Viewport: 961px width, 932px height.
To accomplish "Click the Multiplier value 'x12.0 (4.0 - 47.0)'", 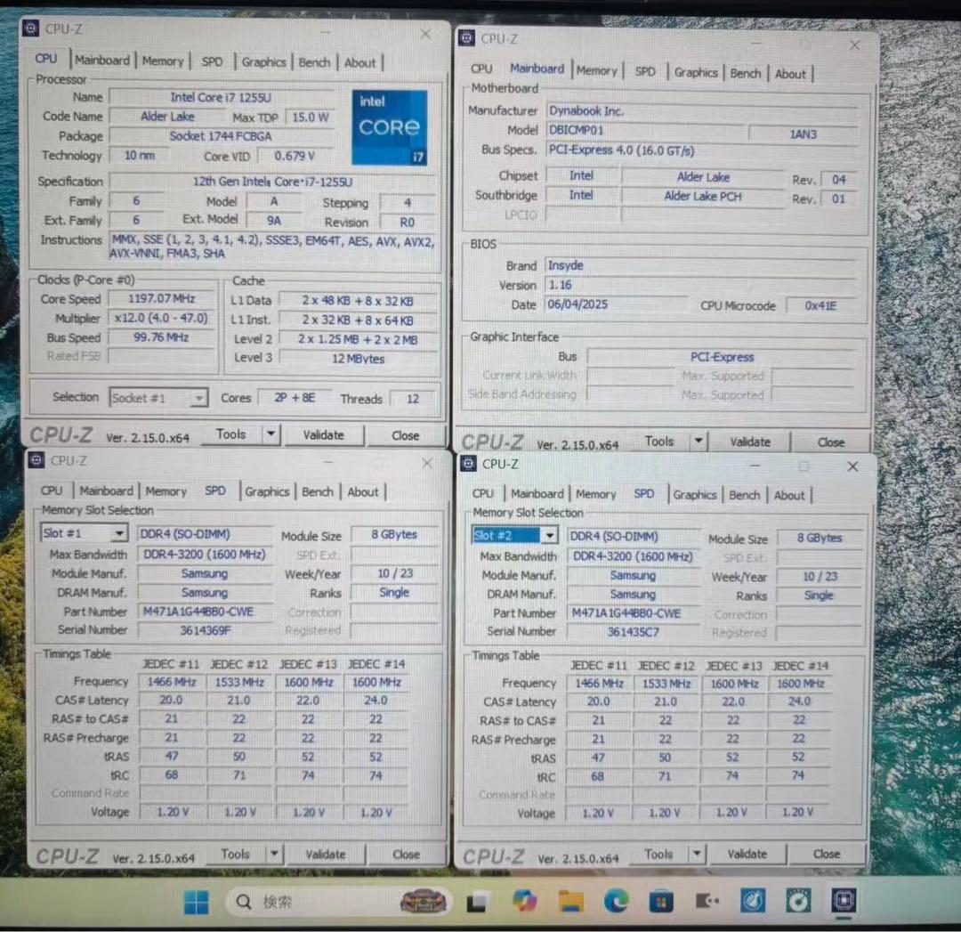I will coord(162,318).
